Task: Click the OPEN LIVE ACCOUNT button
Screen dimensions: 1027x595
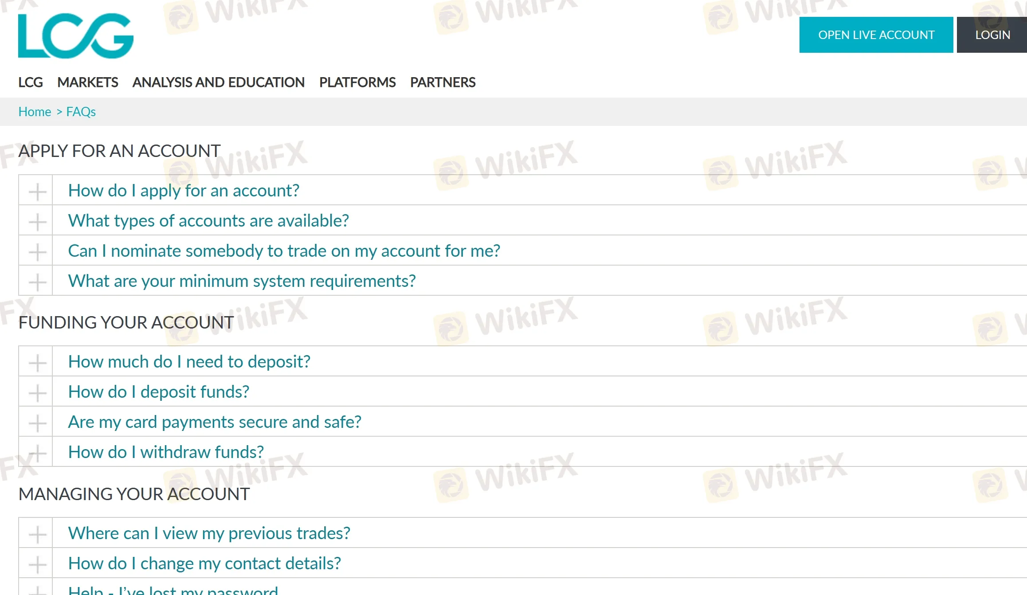Action: coord(876,35)
